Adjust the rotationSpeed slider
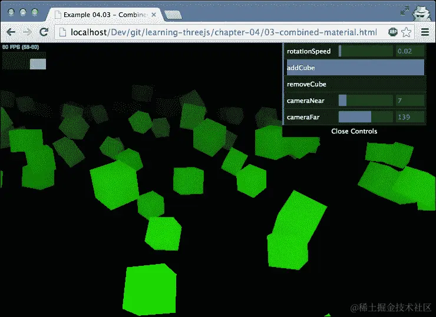The image size is (436, 317). (365, 51)
